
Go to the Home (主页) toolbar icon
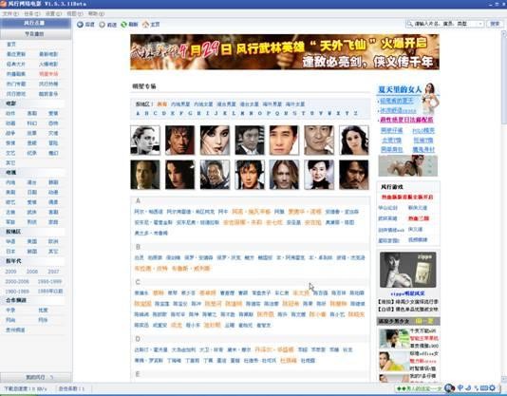145,25
